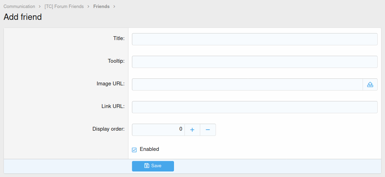Go to Communication breadcrumb link
The width and height of the screenshot is (385, 177).
click(19, 6)
